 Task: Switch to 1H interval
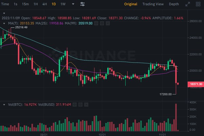pyautogui.click(x=36, y=4)
